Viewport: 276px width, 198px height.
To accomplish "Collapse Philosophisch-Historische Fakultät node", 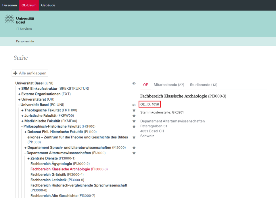I will pyautogui.click(x=22, y=126).
